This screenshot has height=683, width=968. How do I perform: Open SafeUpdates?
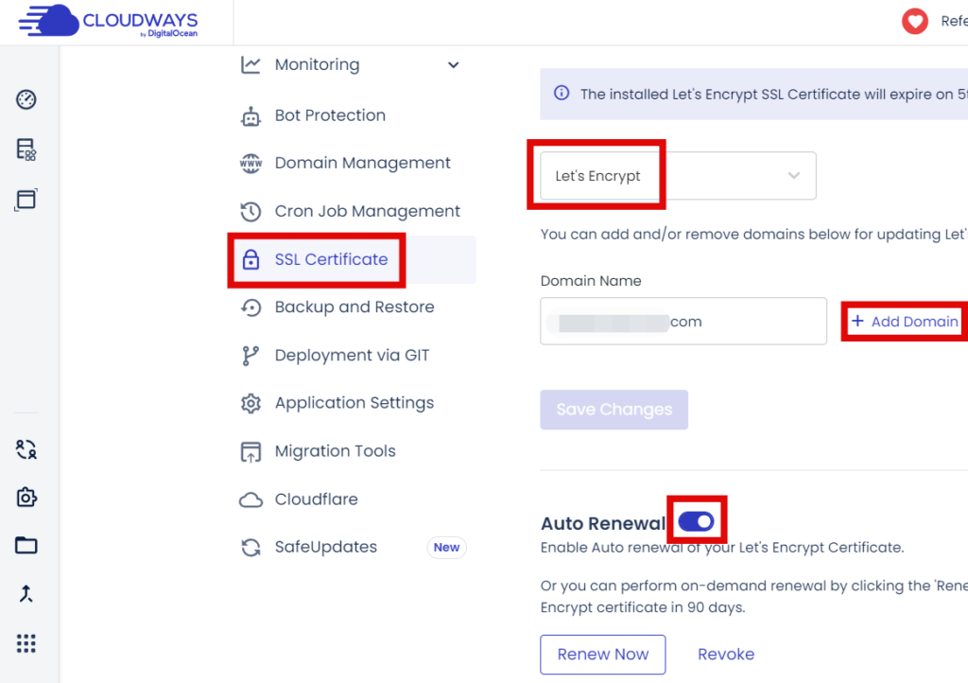click(x=325, y=547)
